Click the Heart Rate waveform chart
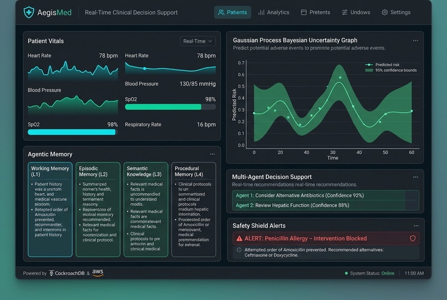This screenshot has width=447, height=300. (x=73, y=70)
